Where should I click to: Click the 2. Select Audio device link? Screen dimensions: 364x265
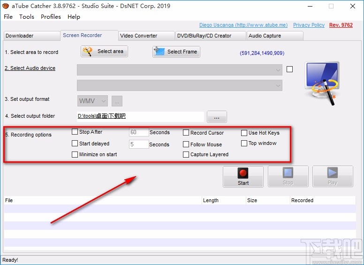coord(30,68)
